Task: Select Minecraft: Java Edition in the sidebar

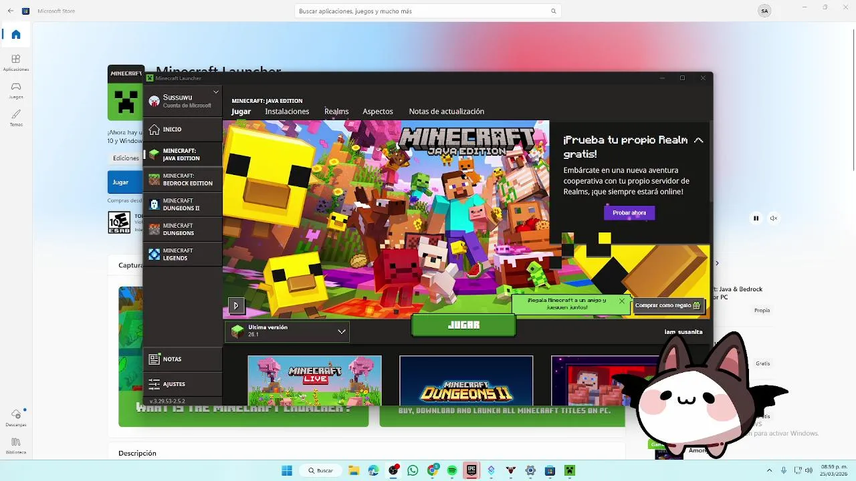Action: coord(183,154)
